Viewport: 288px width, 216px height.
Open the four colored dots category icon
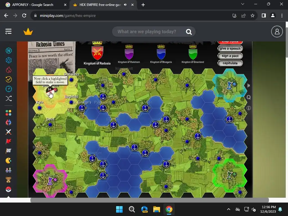[8, 112]
